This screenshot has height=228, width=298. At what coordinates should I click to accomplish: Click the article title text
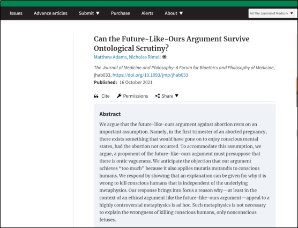click(x=172, y=43)
